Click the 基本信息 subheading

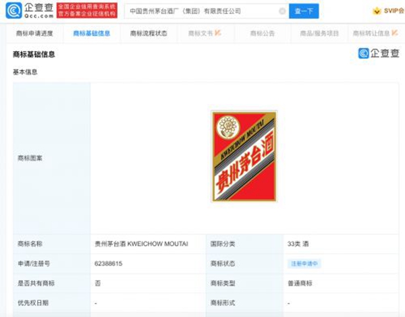tap(25, 72)
